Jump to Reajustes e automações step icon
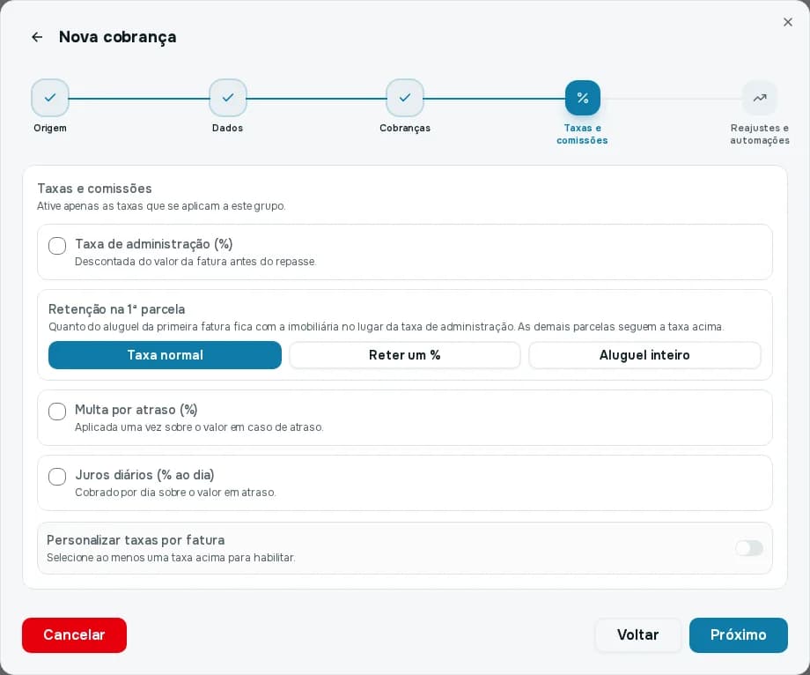Image resolution: width=810 pixels, height=675 pixels. [x=759, y=98]
